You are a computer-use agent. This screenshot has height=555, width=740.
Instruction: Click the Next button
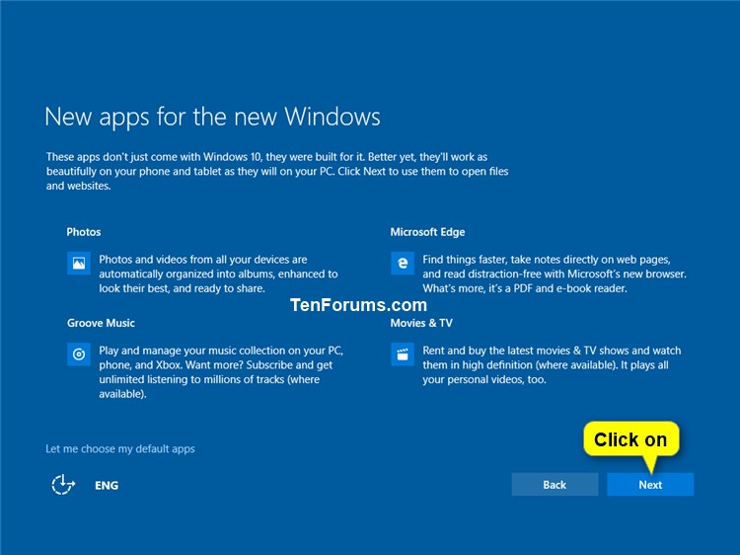click(650, 485)
